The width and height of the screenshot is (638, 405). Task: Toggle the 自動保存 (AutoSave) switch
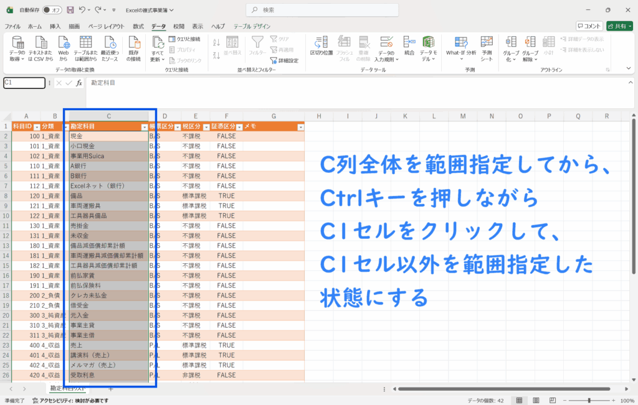52,10
